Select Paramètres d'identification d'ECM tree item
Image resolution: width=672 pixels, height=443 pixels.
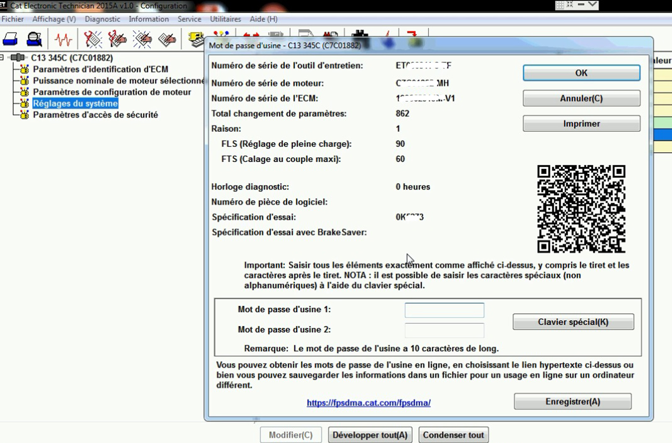click(x=100, y=69)
